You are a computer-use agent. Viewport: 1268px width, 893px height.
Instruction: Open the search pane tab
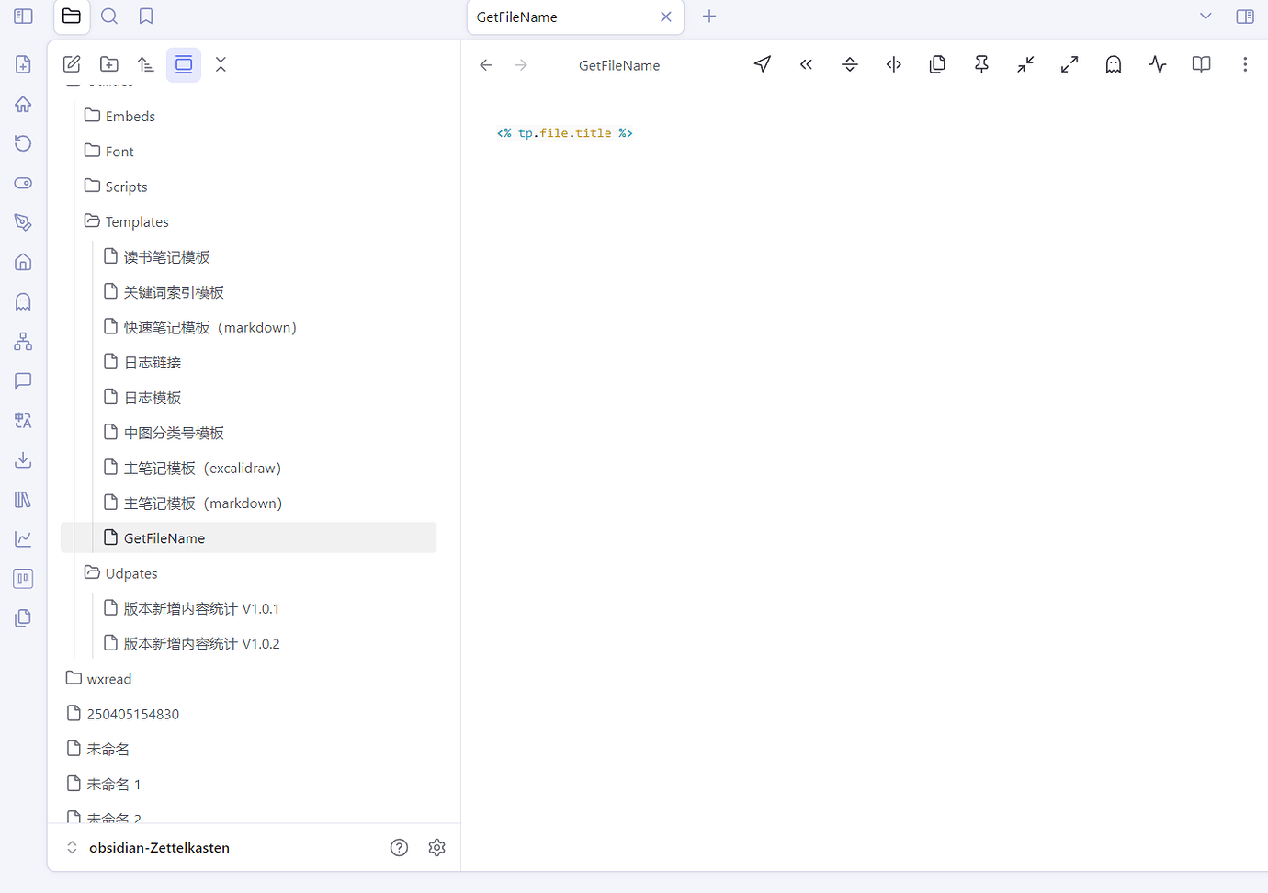pyautogui.click(x=109, y=17)
